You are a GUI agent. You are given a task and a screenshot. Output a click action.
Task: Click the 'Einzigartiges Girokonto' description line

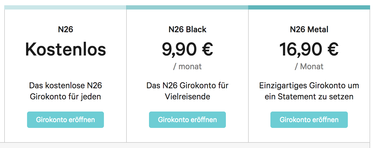click(x=309, y=86)
